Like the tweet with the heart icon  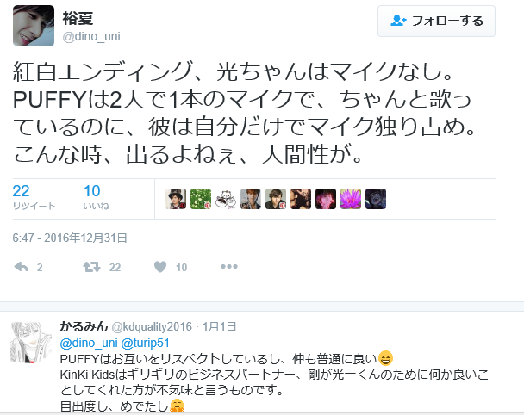[x=160, y=267]
